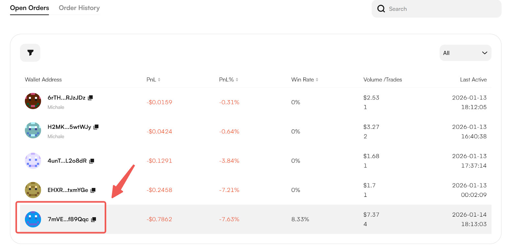518x251 pixels.
Task: Sort the table by PnL
Action: (x=159, y=80)
